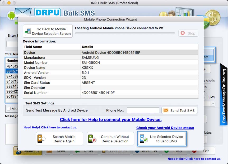Click Continue Without Device Selection button
The height and width of the screenshot is (164, 228).
110,139
